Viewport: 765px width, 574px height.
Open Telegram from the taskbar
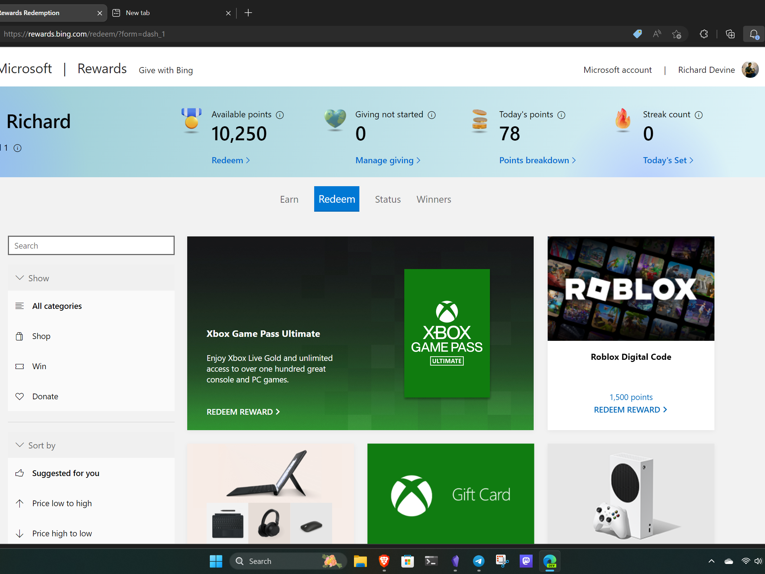[478, 561]
